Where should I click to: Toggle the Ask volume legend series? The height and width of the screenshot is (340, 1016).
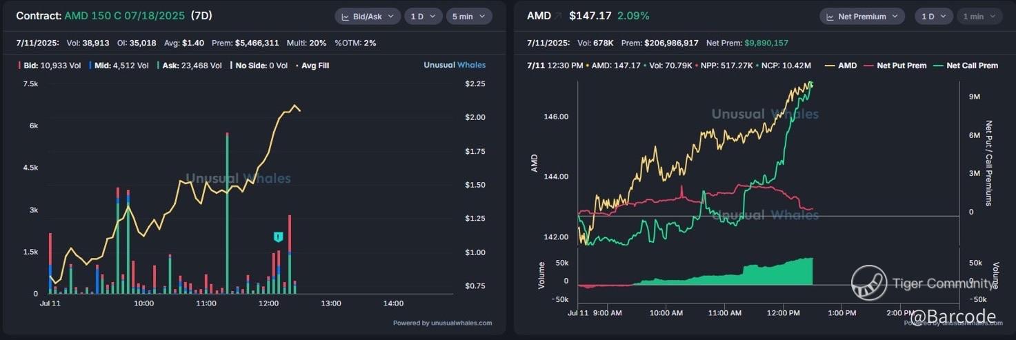coord(197,66)
